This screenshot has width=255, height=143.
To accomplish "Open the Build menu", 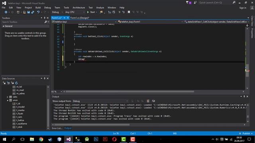I will coord(38,8).
